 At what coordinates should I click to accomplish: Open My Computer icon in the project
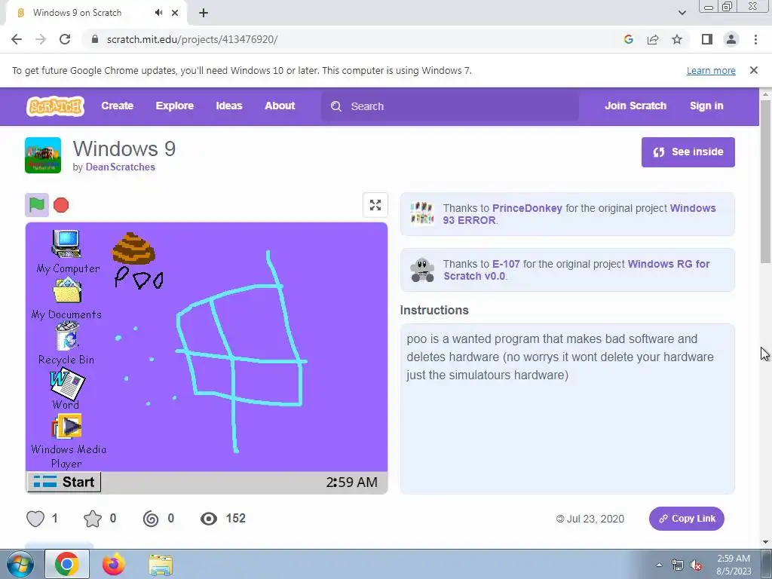coord(67,251)
